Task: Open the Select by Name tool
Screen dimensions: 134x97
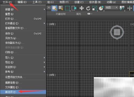Action: coord(61,8)
